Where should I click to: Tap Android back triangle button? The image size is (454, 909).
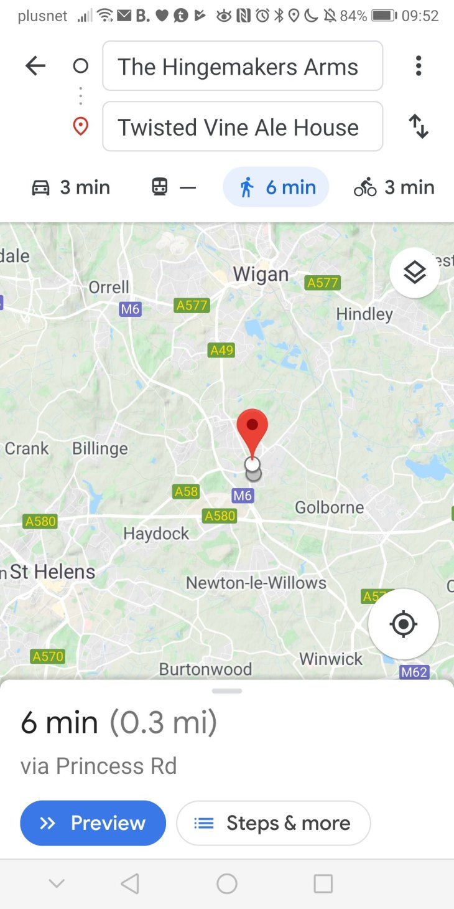[x=129, y=883]
